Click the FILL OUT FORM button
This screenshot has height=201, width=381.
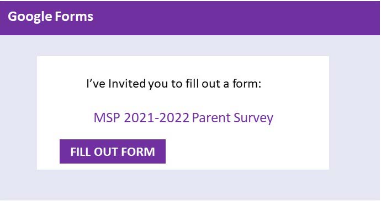click(113, 151)
